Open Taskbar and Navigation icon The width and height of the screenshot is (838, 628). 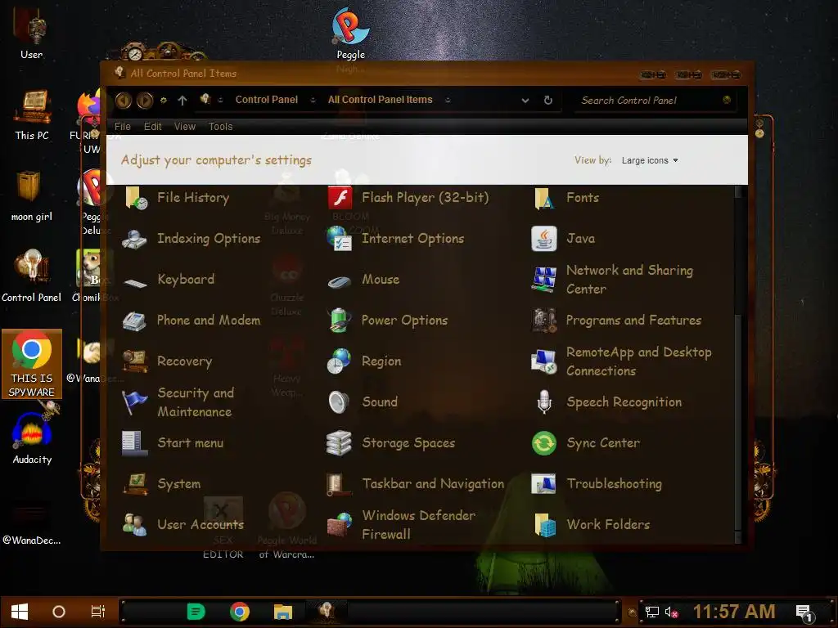click(x=340, y=484)
